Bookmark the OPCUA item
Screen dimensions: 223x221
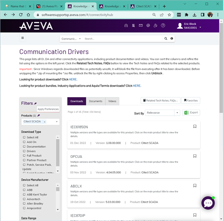point(195,156)
